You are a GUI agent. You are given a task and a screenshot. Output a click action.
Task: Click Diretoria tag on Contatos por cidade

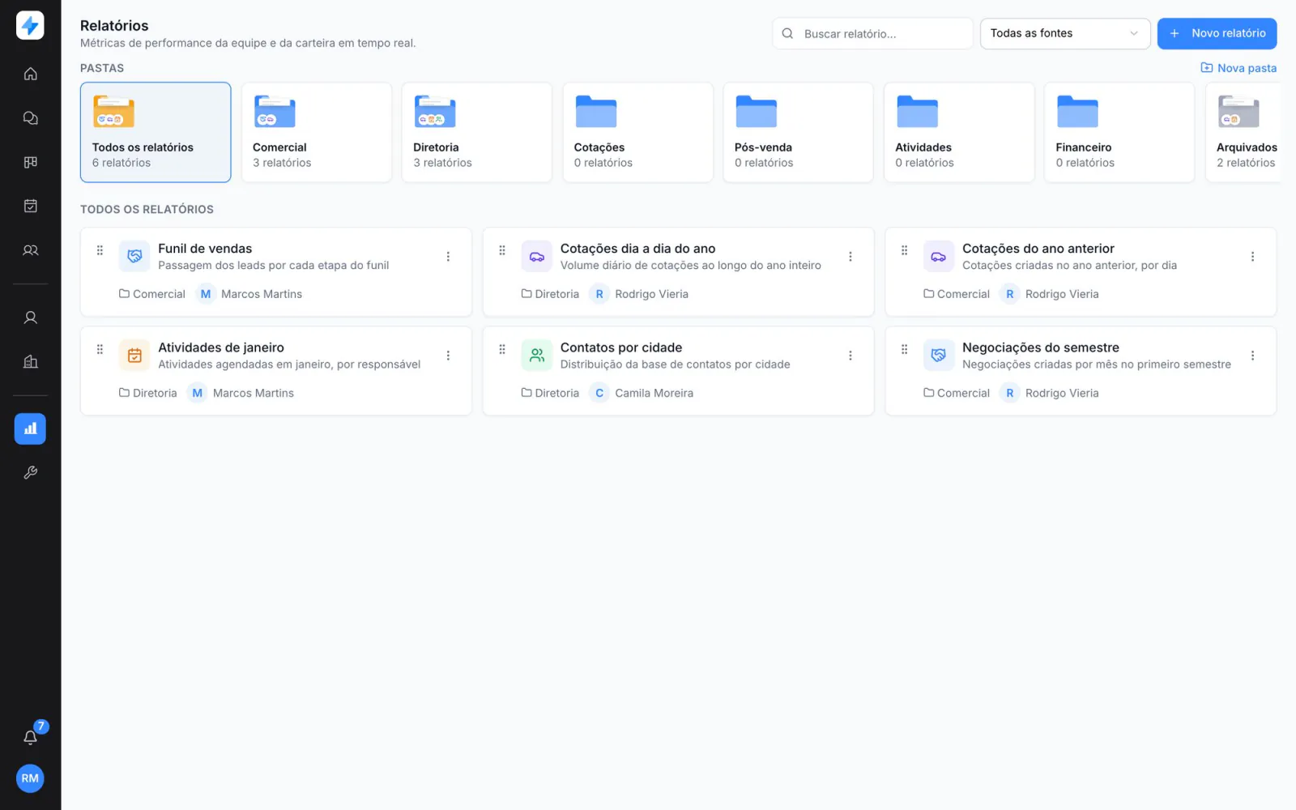tap(550, 393)
